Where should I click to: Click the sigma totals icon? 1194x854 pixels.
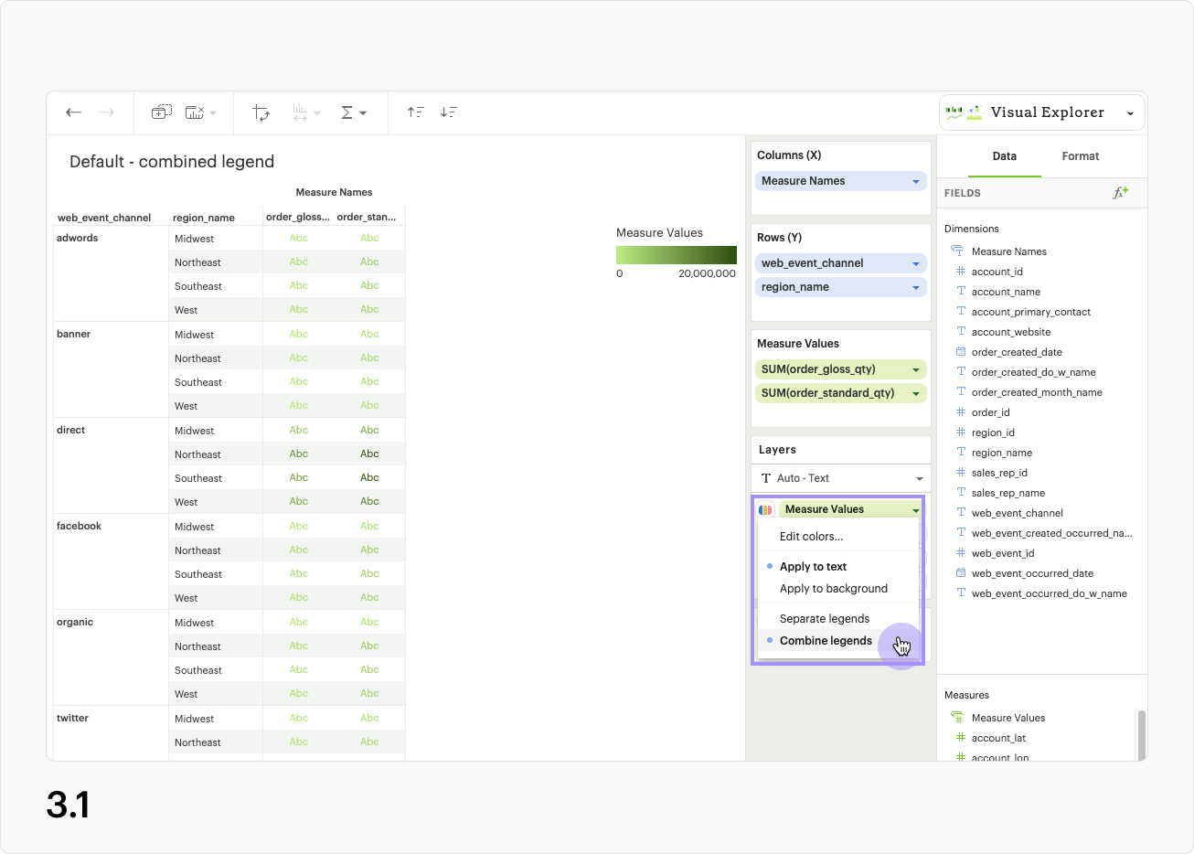347,112
